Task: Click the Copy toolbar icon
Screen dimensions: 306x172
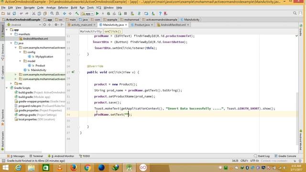Action: [x=39, y=13]
